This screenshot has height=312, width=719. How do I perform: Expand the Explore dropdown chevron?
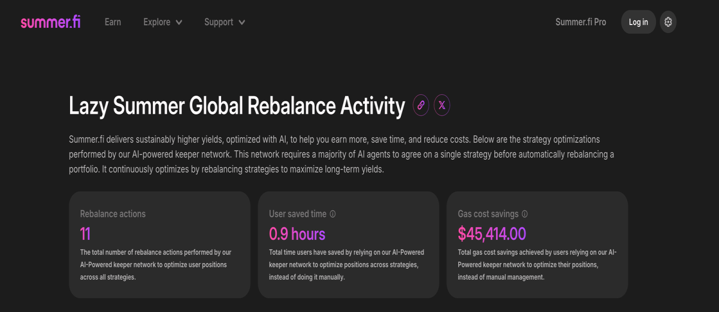[179, 22]
